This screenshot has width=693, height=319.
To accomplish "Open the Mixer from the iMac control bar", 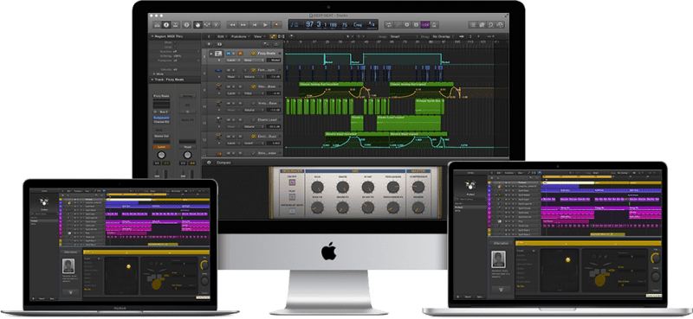I will [x=207, y=25].
